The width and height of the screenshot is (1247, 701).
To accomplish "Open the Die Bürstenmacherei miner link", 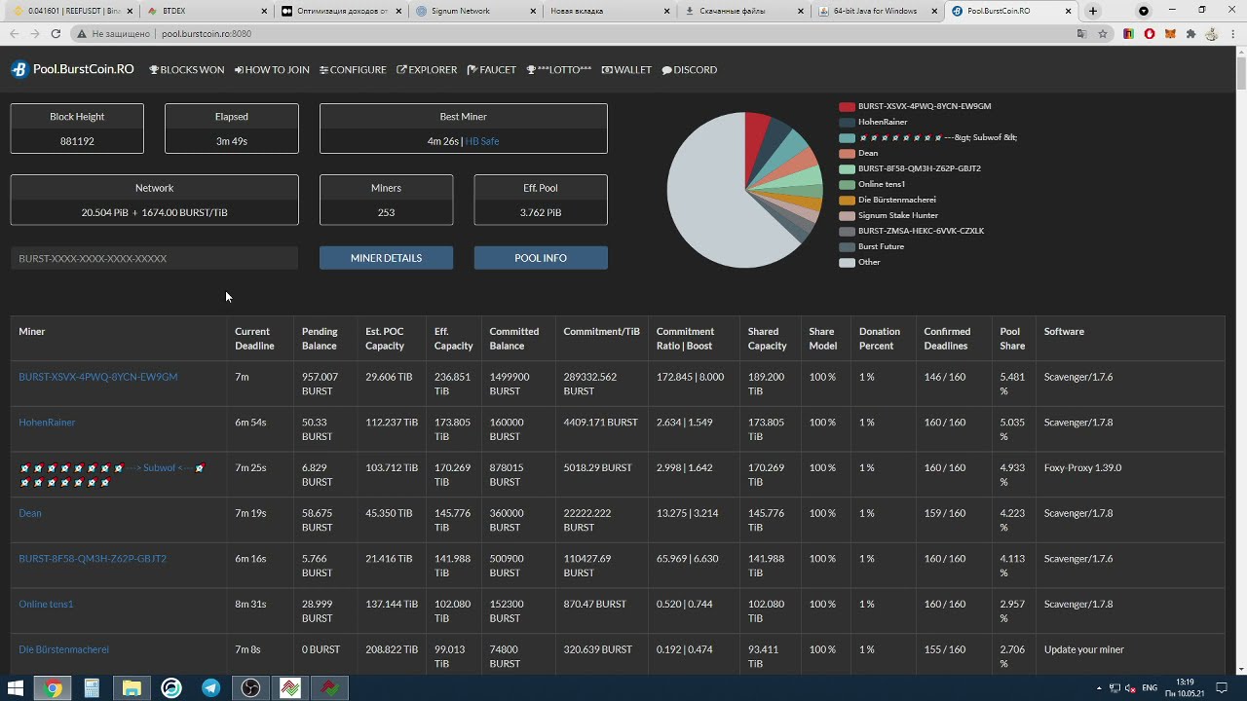I will tap(63, 649).
